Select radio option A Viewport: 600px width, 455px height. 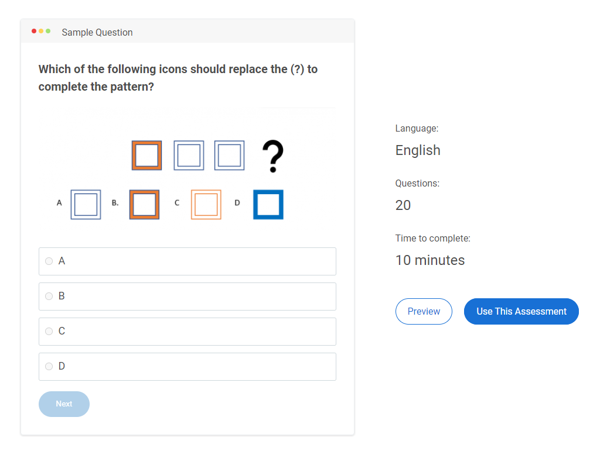[x=49, y=261]
